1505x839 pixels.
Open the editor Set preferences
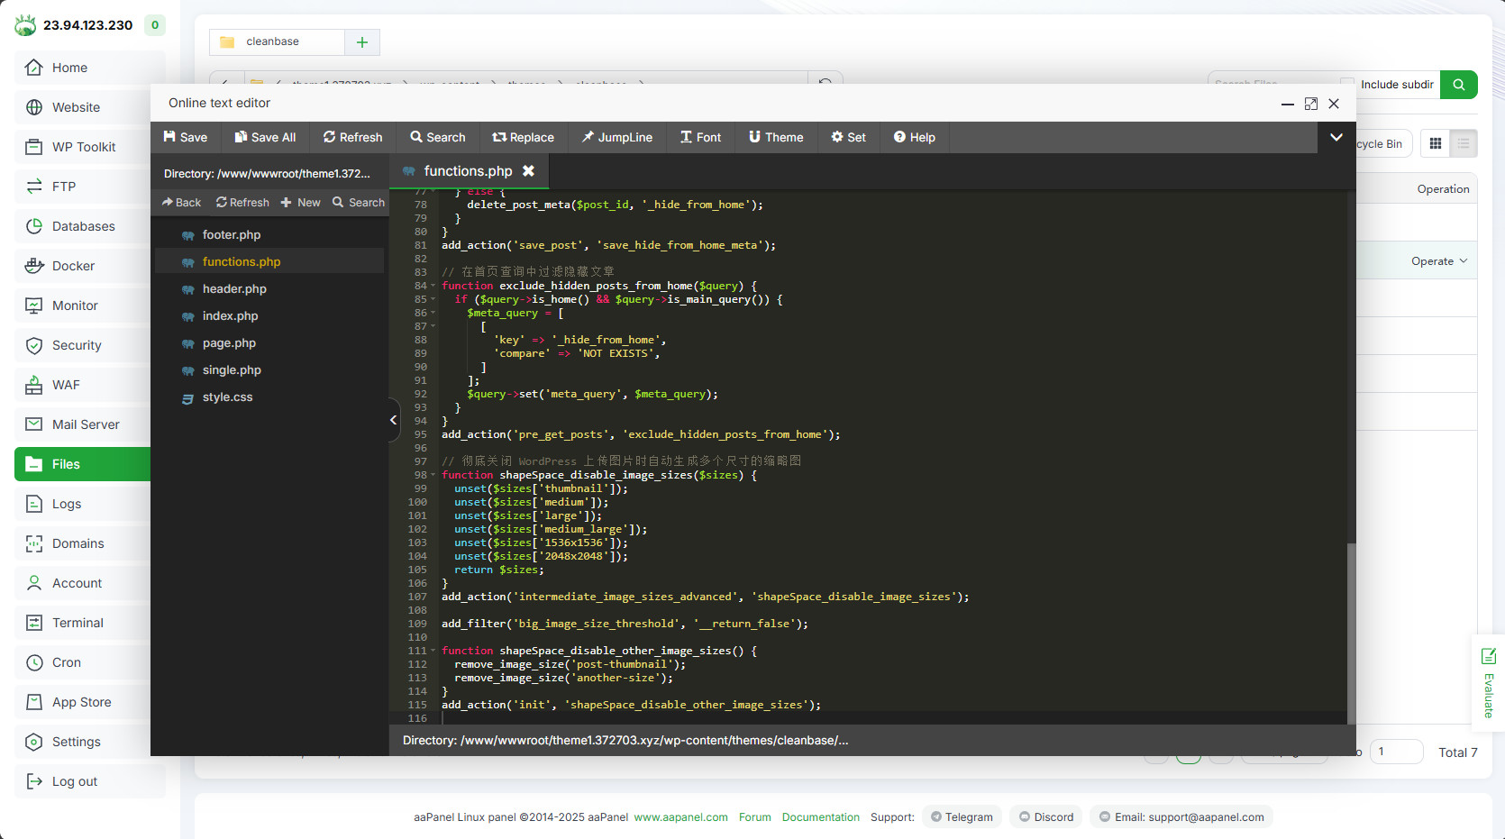click(848, 137)
